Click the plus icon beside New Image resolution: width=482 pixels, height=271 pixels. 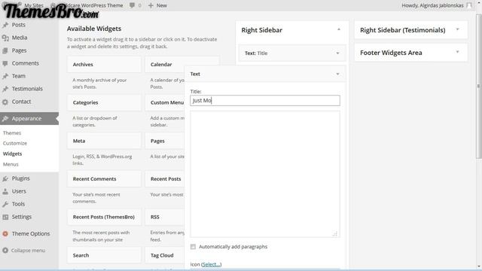pyautogui.click(x=151, y=5)
